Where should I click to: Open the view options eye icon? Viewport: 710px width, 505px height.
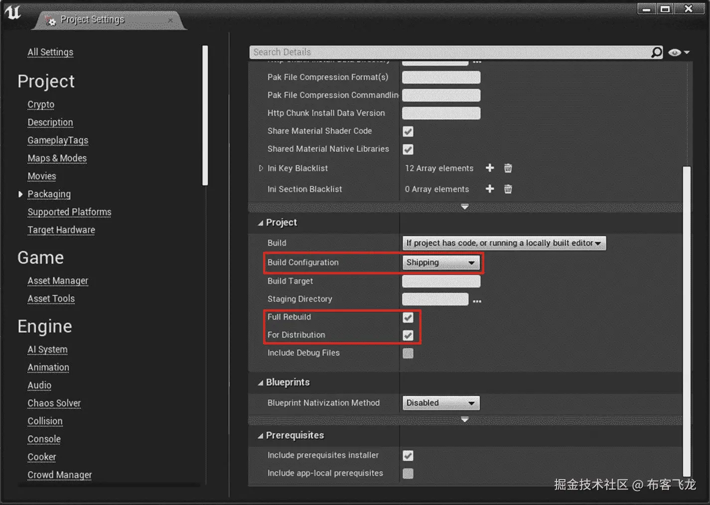(x=679, y=52)
